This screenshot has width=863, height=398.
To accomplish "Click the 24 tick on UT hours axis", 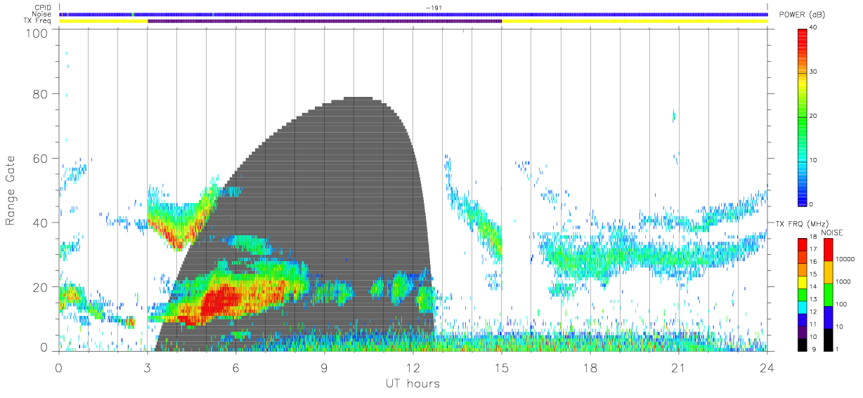I will coord(767,367).
